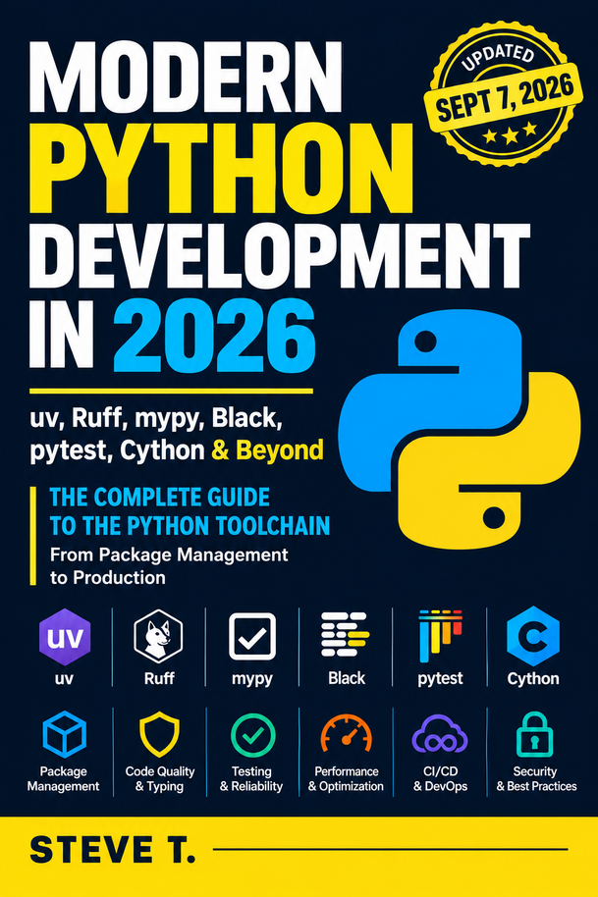Click the Black code-lines icon
Viewport: 598px width, 897px height.
345,634
